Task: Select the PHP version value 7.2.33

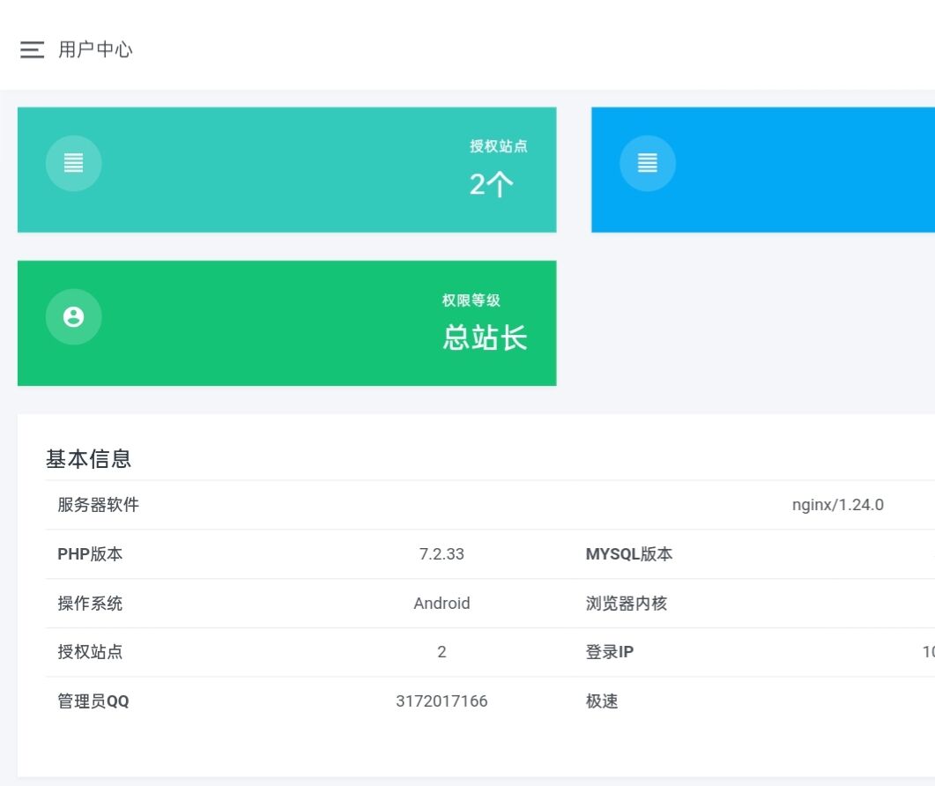Action: click(x=442, y=554)
